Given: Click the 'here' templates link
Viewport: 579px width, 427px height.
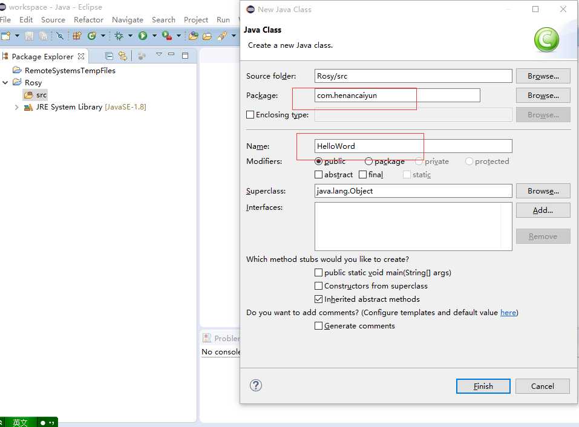Looking at the screenshot, I should point(508,313).
